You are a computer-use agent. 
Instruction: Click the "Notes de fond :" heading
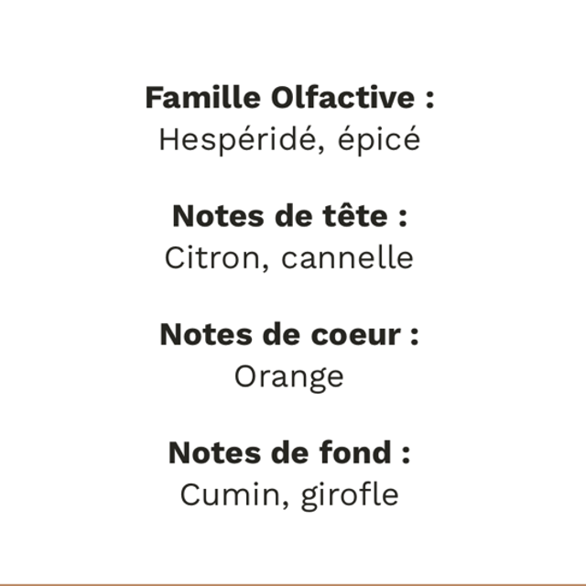pos(289,452)
